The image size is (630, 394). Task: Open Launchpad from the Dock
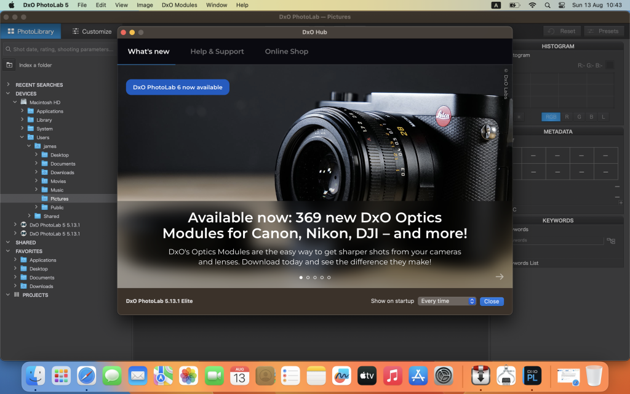point(61,376)
